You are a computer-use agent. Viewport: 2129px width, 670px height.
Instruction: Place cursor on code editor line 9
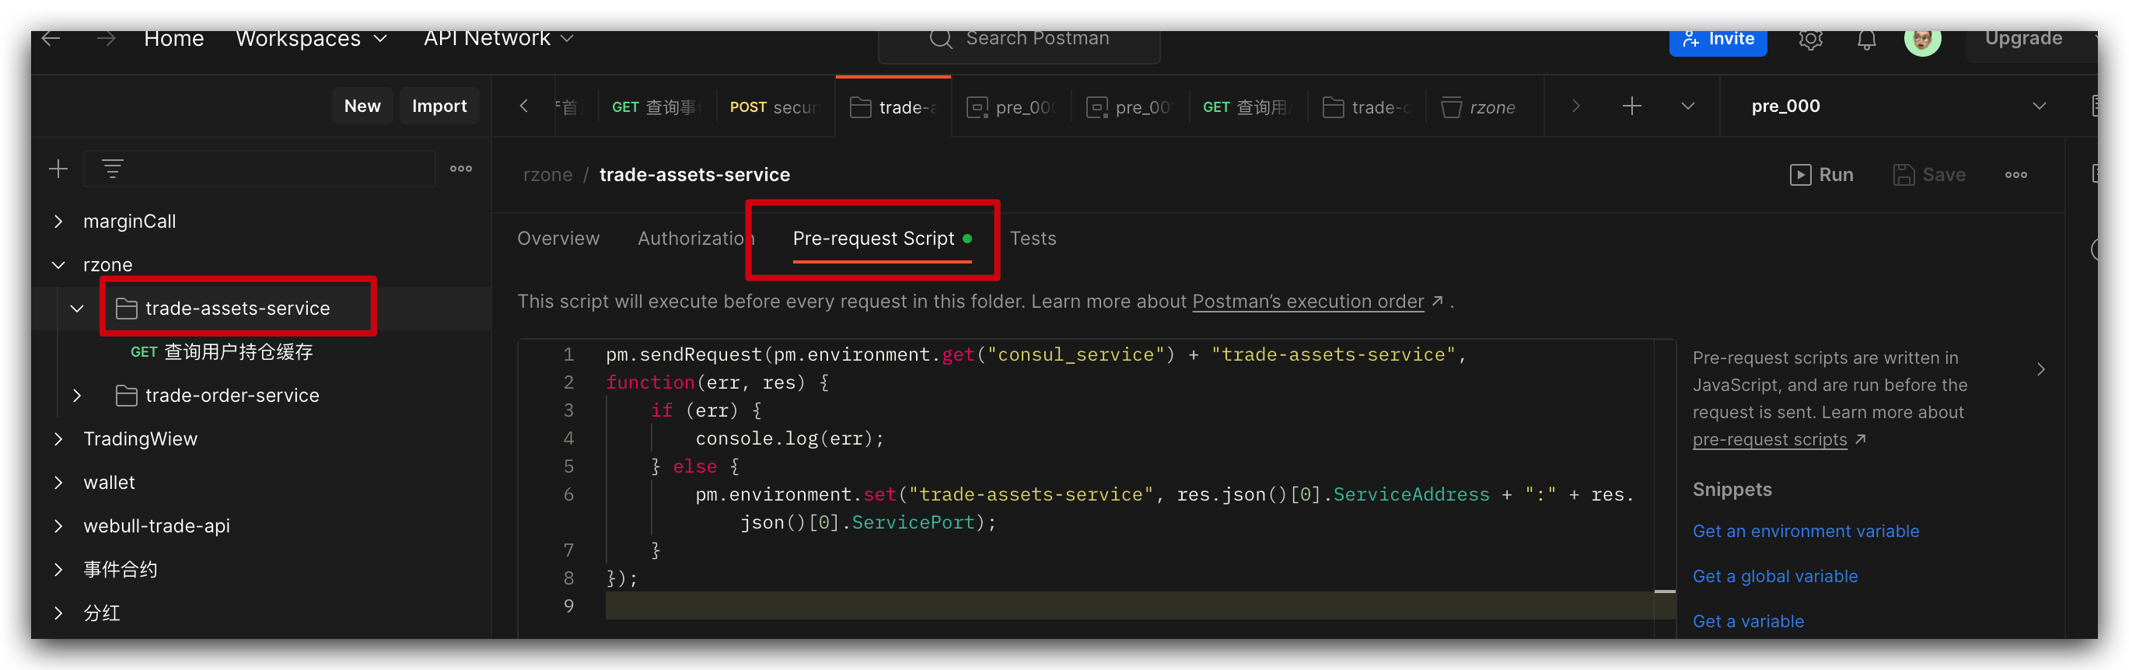click(x=1140, y=606)
